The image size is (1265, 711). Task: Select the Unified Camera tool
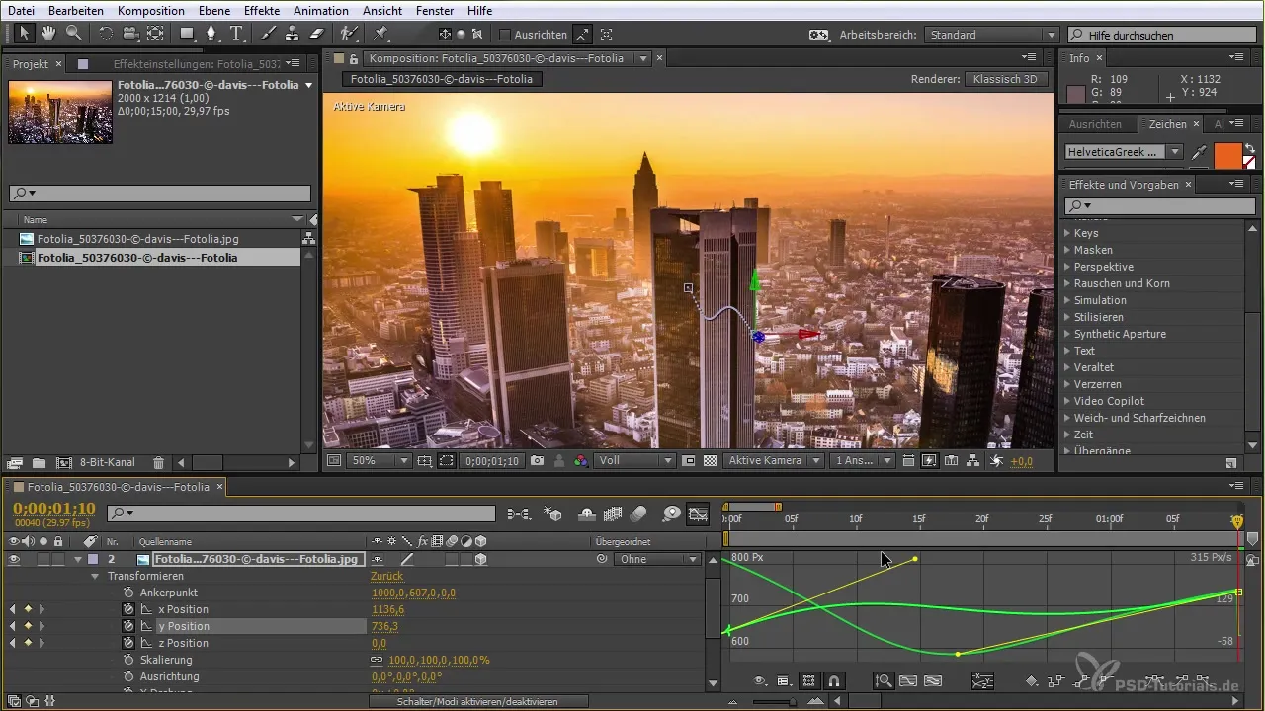point(129,34)
